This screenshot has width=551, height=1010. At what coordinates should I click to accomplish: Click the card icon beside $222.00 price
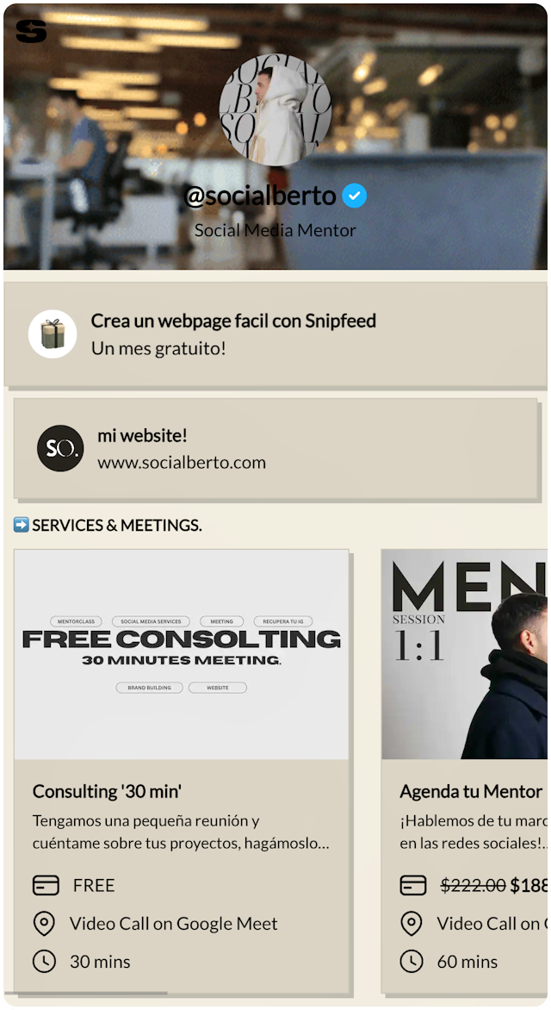tap(413, 886)
